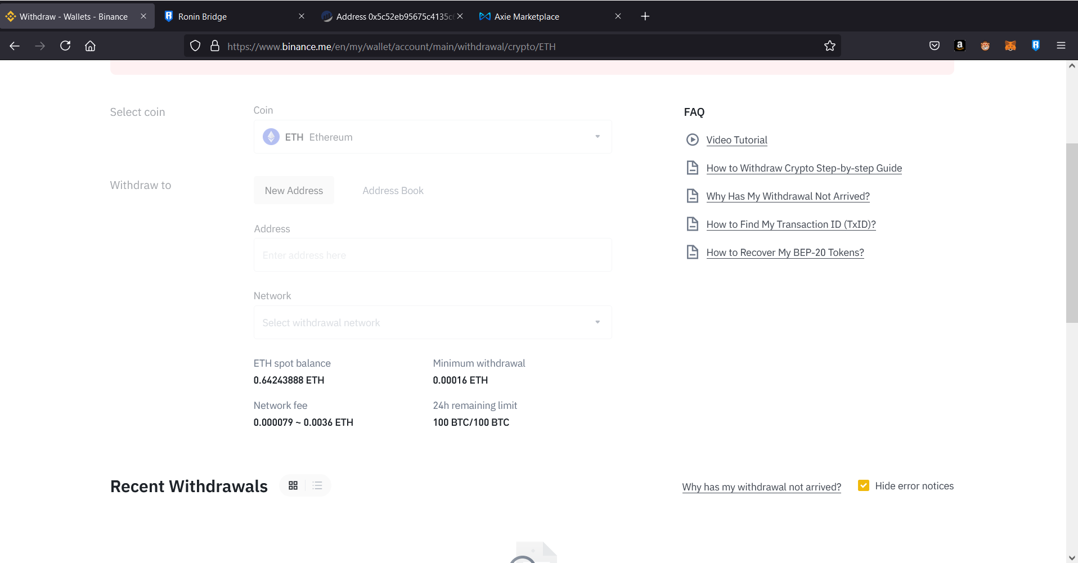Click the Video Tutorial play icon
The height and width of the screenshot is (563, 1078).
[x=693, y=139]
